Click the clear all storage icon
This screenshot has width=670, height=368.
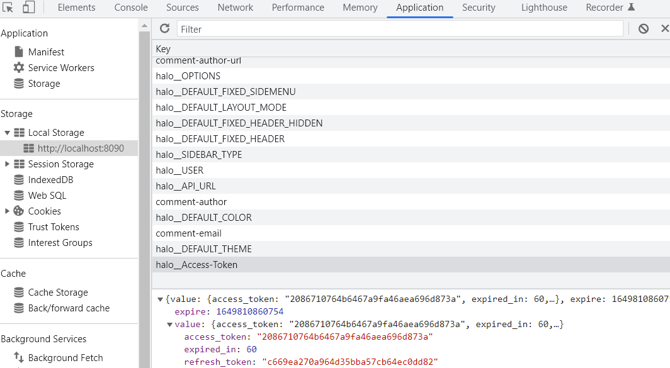[x=643, y=28]
